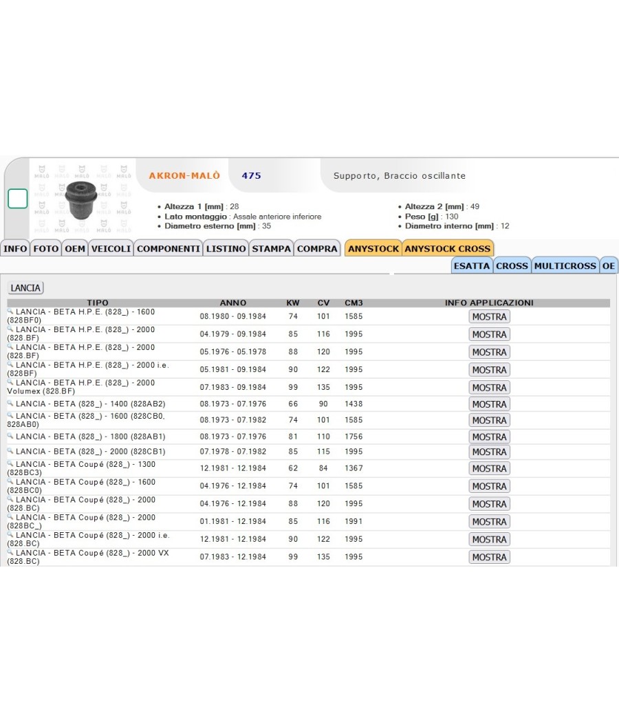Click MOSTRA for Coupé 2000 88 kW row

point(489,504)
